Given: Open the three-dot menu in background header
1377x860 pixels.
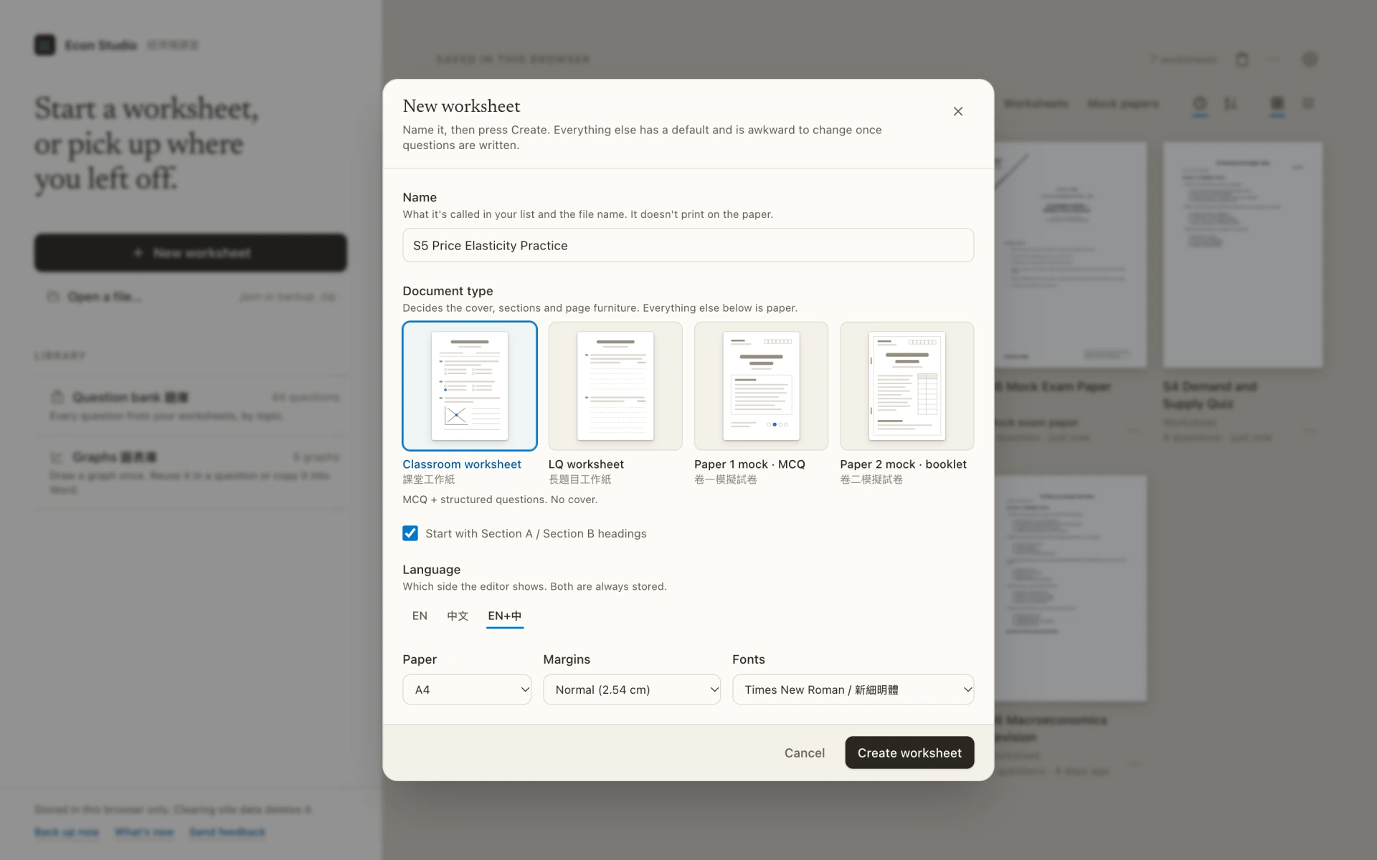Looking at the screenshot, I should [1273, 59].
